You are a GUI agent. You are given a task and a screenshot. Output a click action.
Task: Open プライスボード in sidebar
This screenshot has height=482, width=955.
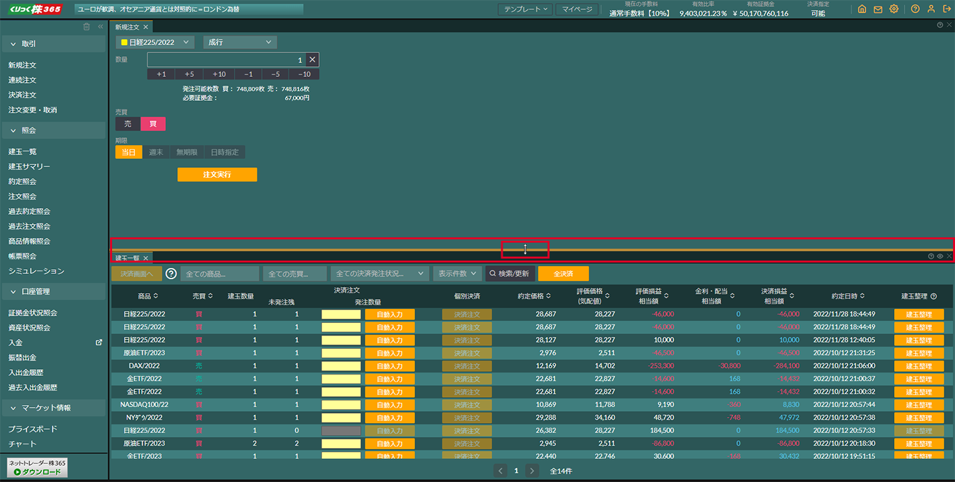[32, 429]
